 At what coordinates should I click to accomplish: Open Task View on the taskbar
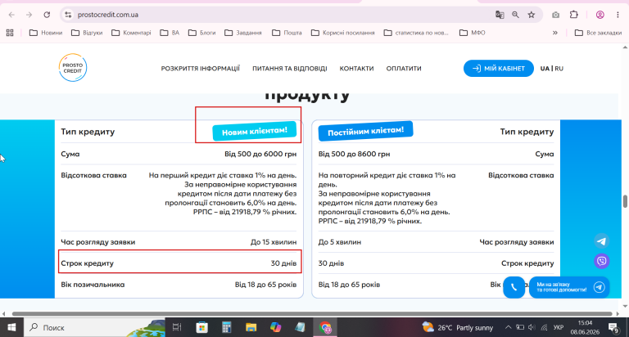(x=177, y=327)
